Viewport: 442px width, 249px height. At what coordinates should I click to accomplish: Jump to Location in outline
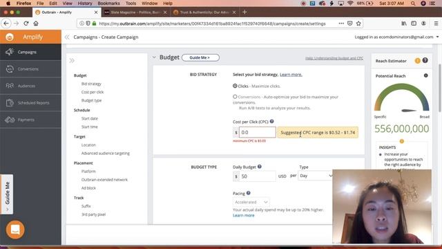[x=88, y=145]
